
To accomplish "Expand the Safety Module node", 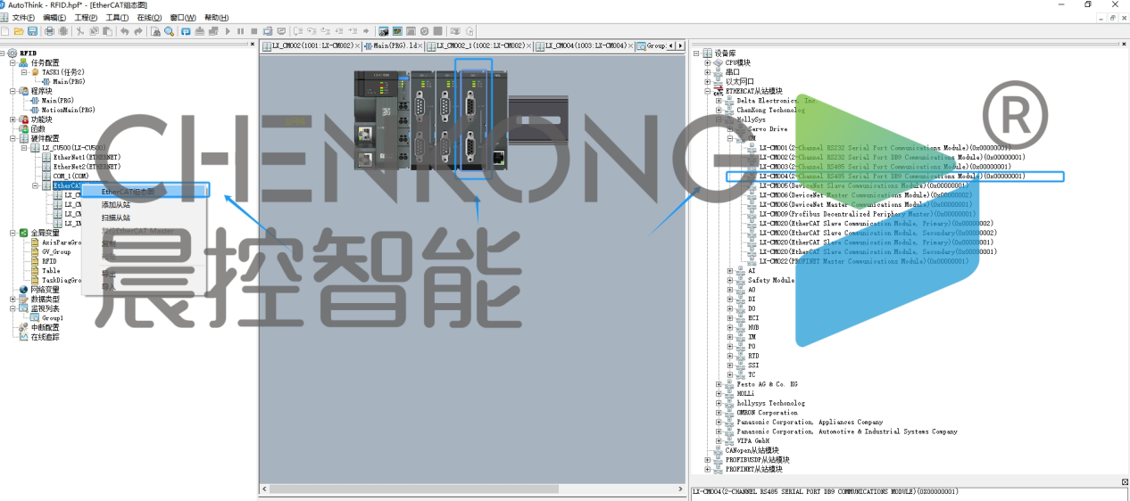I will [731, 280].
